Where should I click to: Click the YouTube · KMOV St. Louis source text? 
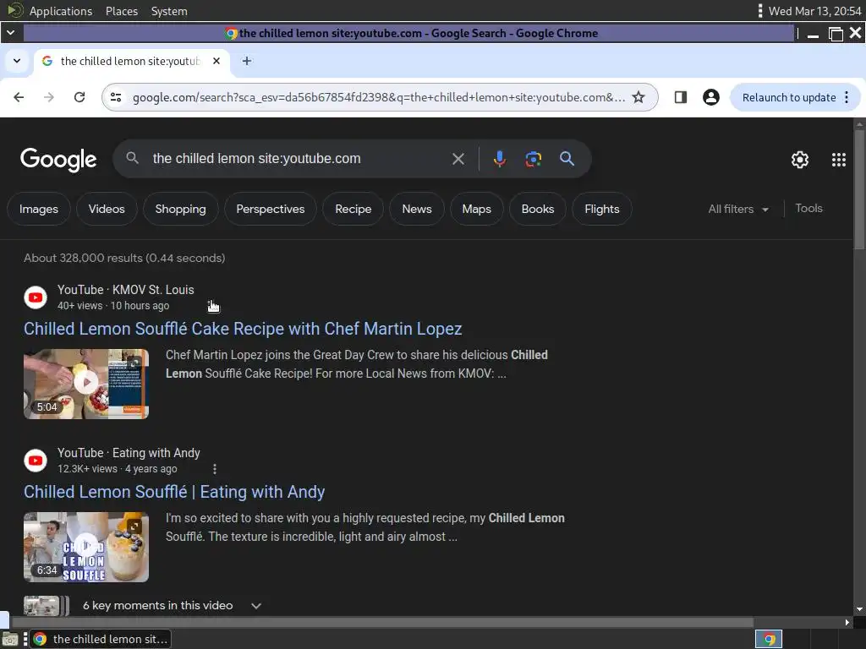[x=126, y=290]
